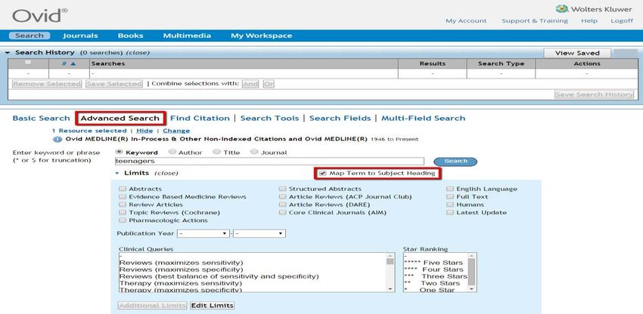Select Therapy (maximizes sensitivity) query
Screen dimensions: 643x314
coord(181,283)
